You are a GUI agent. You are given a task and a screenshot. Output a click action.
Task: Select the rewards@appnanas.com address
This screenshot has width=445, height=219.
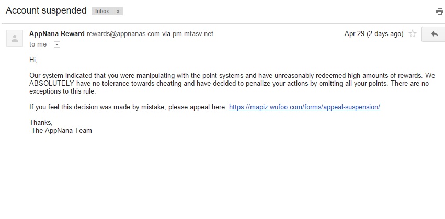(123, 34)
